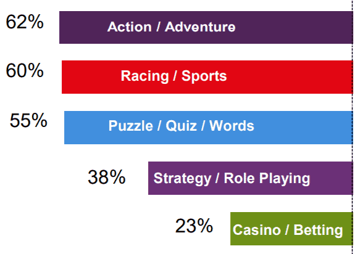
Task: Click the word 'Words' in blue bar
Action: click(x=232, y=126)
